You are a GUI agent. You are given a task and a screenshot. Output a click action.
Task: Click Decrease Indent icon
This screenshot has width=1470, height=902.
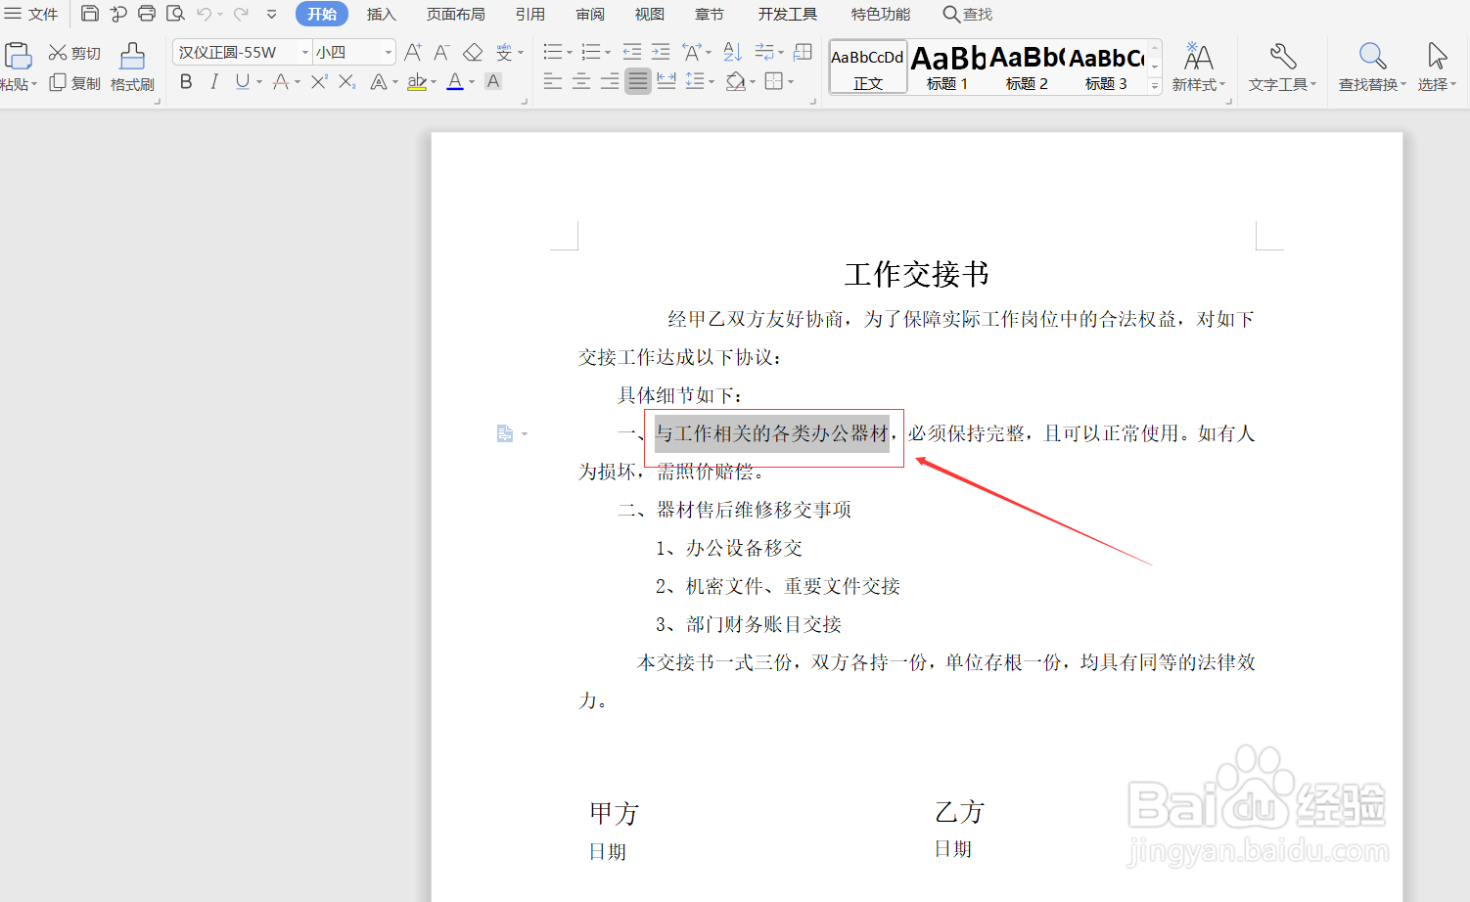pyautogui.click(x=632, y=52)
